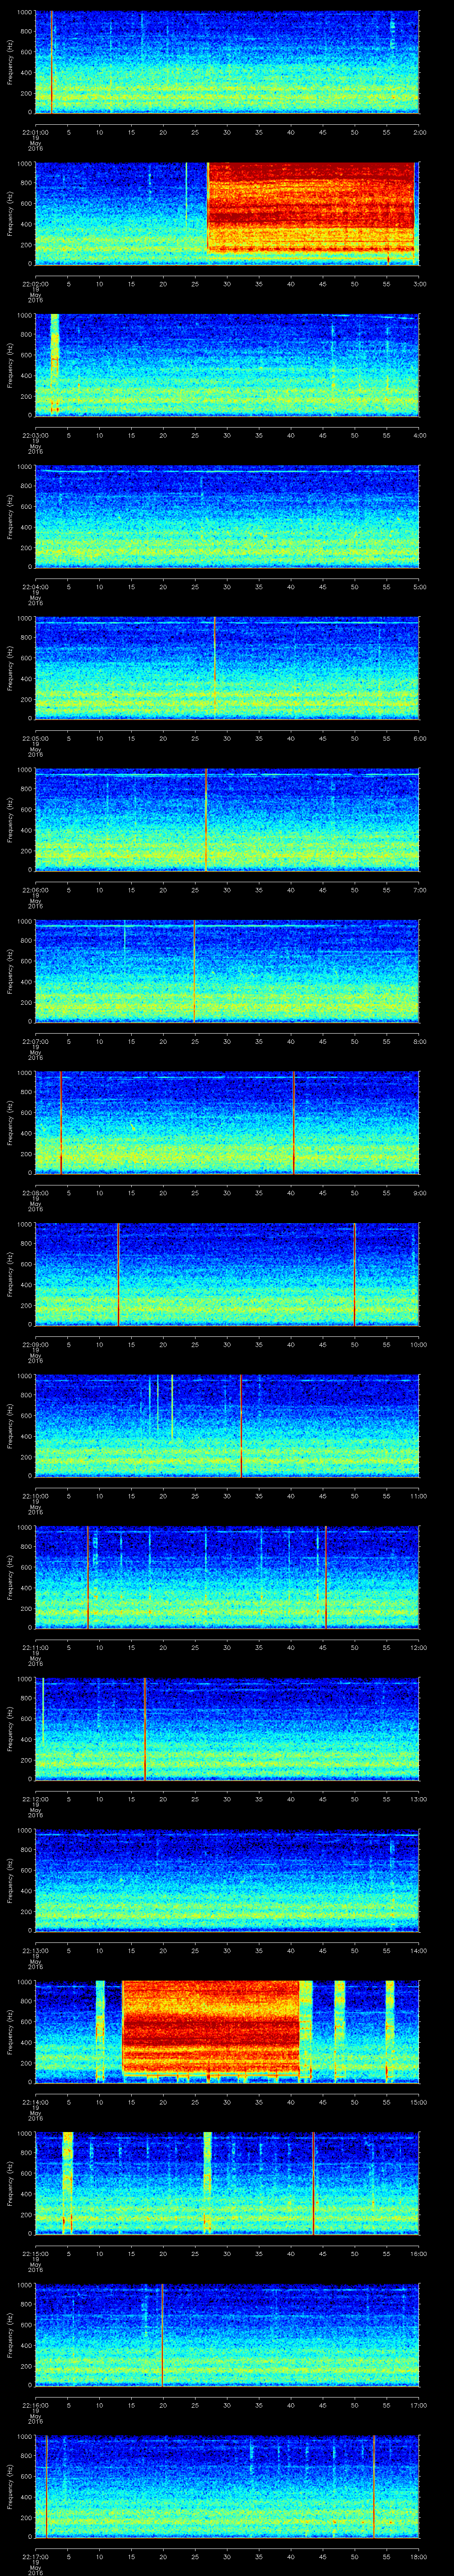Click the 22:11:00 start time label
The height and width of the screenshot is (2576, 454).
35,1647
